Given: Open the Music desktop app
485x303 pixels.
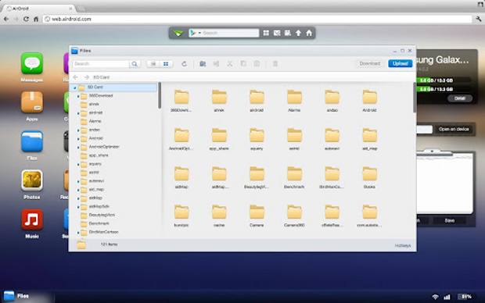Looking at the screenshot, I should pyautogui.click(x=32, y=224).
